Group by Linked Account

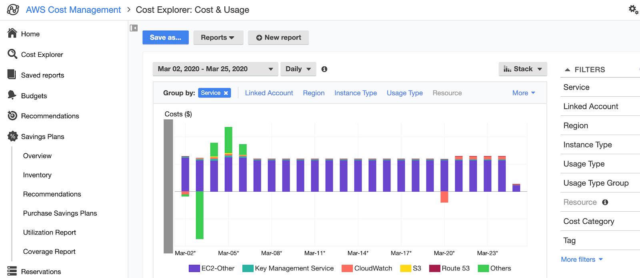tap(269, 93)
